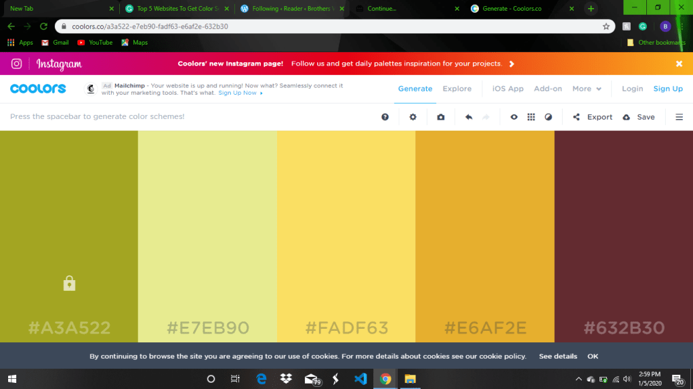Open the hamburger menu icon
The width and height of the screenshot is (693, 389).
tap(679, 117)
